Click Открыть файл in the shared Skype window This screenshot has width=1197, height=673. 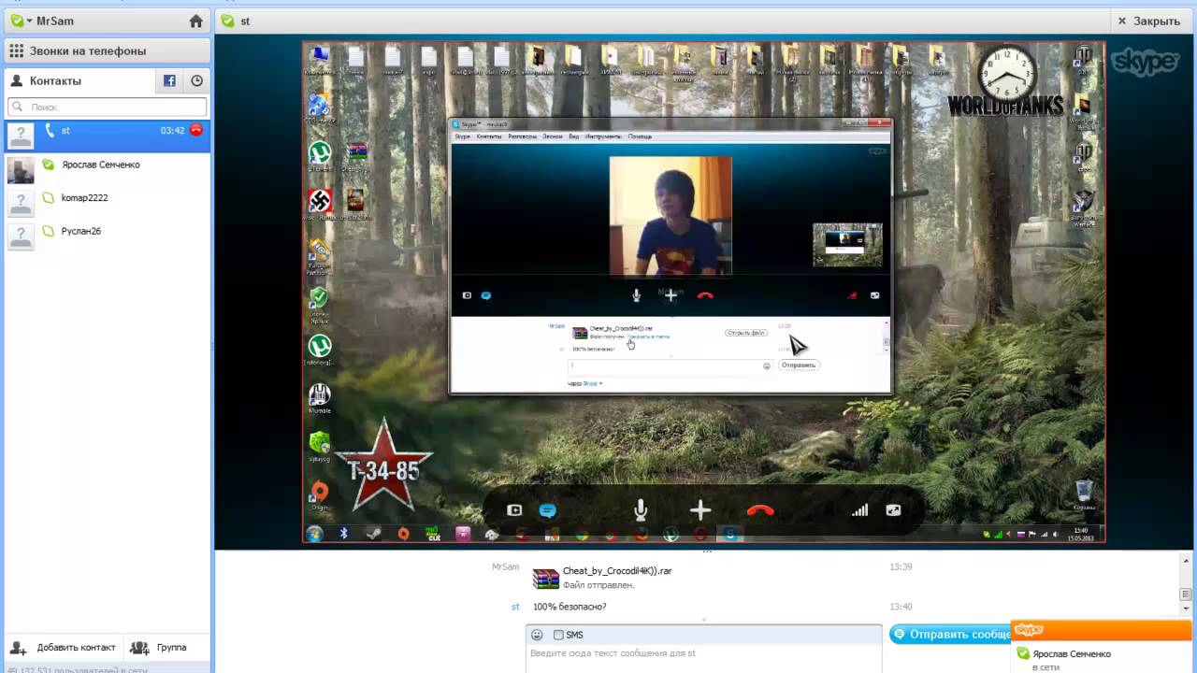[746, 333]
